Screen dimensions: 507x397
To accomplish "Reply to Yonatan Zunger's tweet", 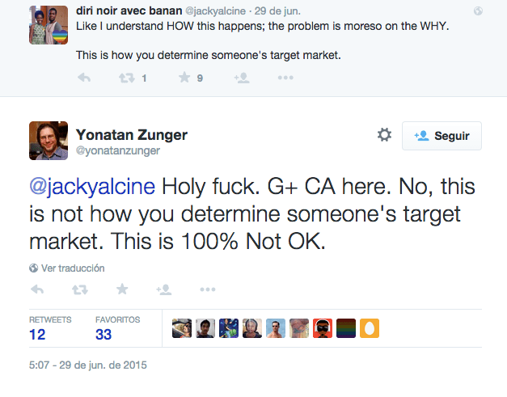I will pyautogui.click(x=37, y=289).
